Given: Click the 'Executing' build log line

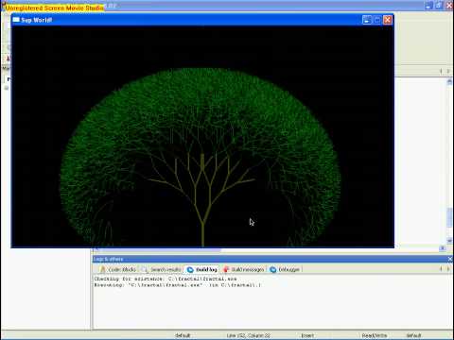Looking at the screenshot, I should pyautogui.click(x=178, y=285).
